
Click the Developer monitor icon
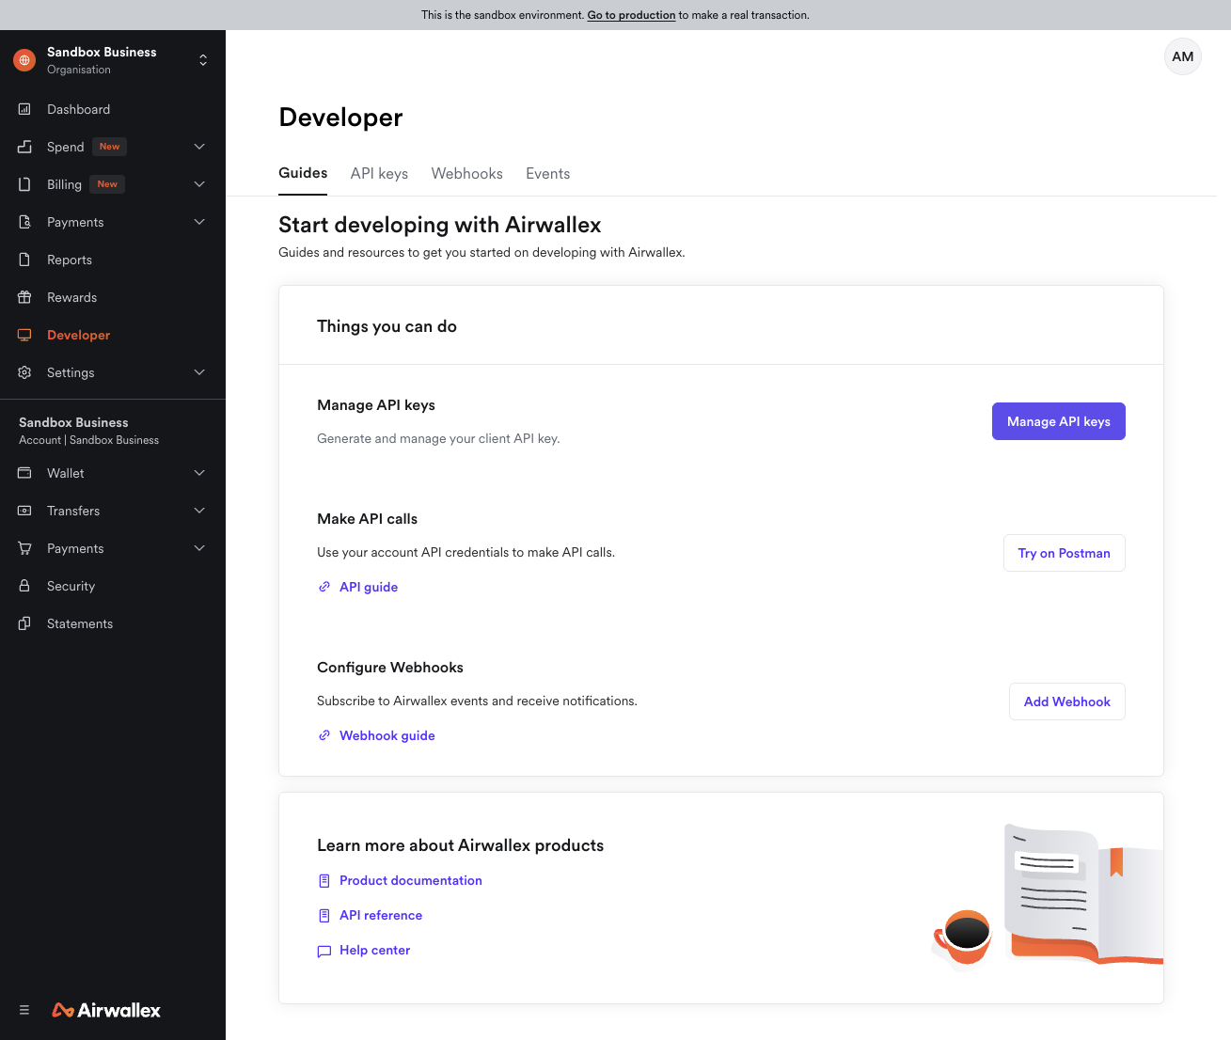[x=24, y=335]
